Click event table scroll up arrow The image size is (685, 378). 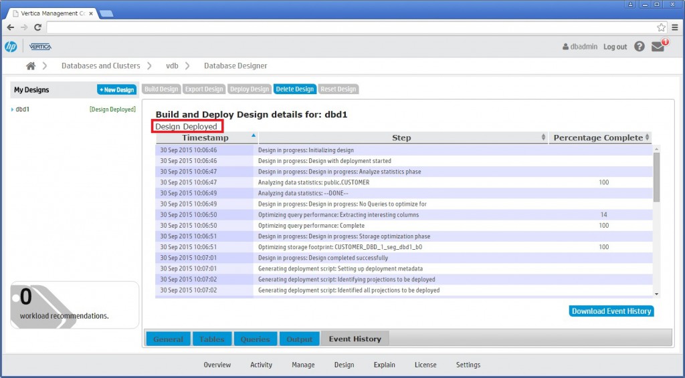pos(657,149)
